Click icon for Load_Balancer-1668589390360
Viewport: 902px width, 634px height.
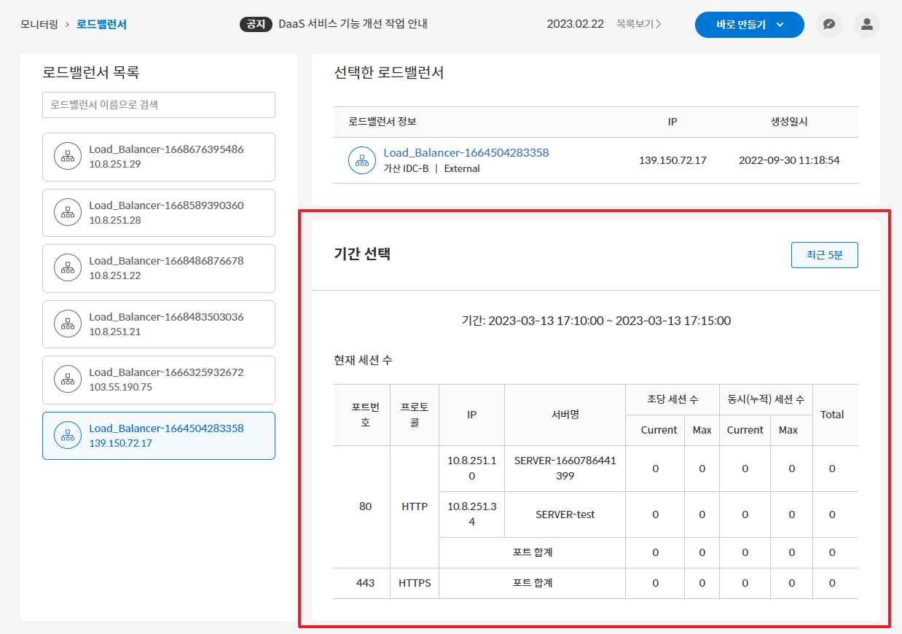click(x=68, y=213)
